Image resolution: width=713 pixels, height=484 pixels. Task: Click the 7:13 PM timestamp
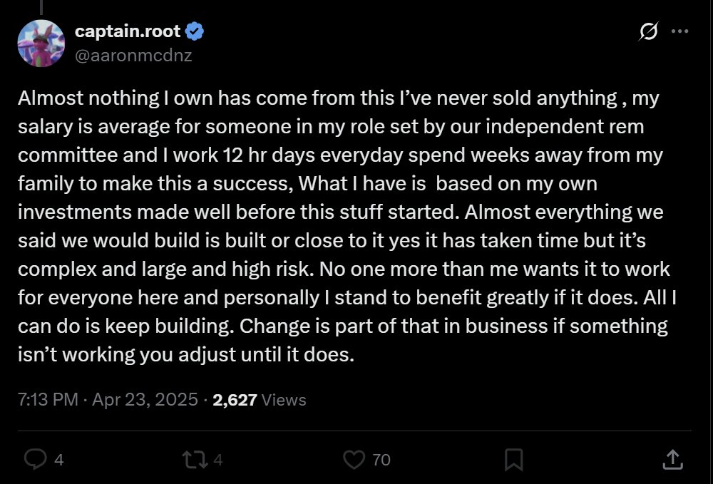[48, 400]
